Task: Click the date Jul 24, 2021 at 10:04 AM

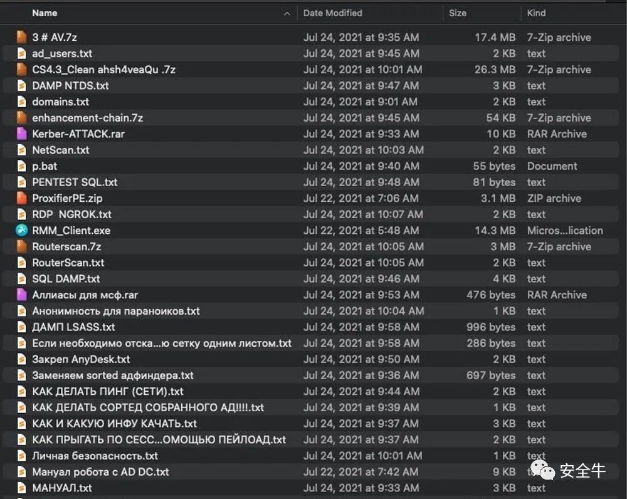Action: pos(364,311)
